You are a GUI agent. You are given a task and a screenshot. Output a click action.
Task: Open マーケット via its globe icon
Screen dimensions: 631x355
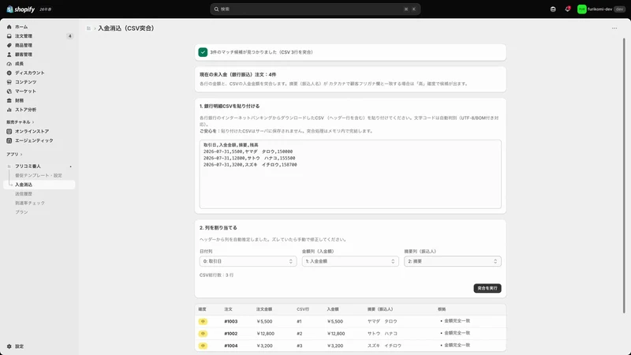(9, 92)
